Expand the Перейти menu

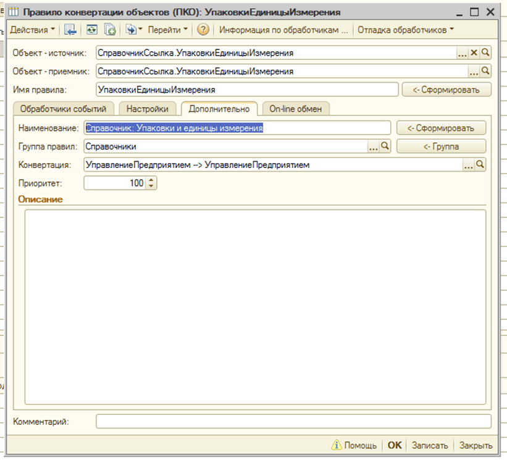[x=168, y=30]
